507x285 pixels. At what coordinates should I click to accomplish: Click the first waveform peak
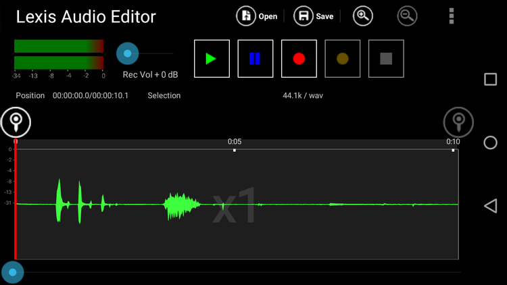pyautogui.click(x=59, y=201)
